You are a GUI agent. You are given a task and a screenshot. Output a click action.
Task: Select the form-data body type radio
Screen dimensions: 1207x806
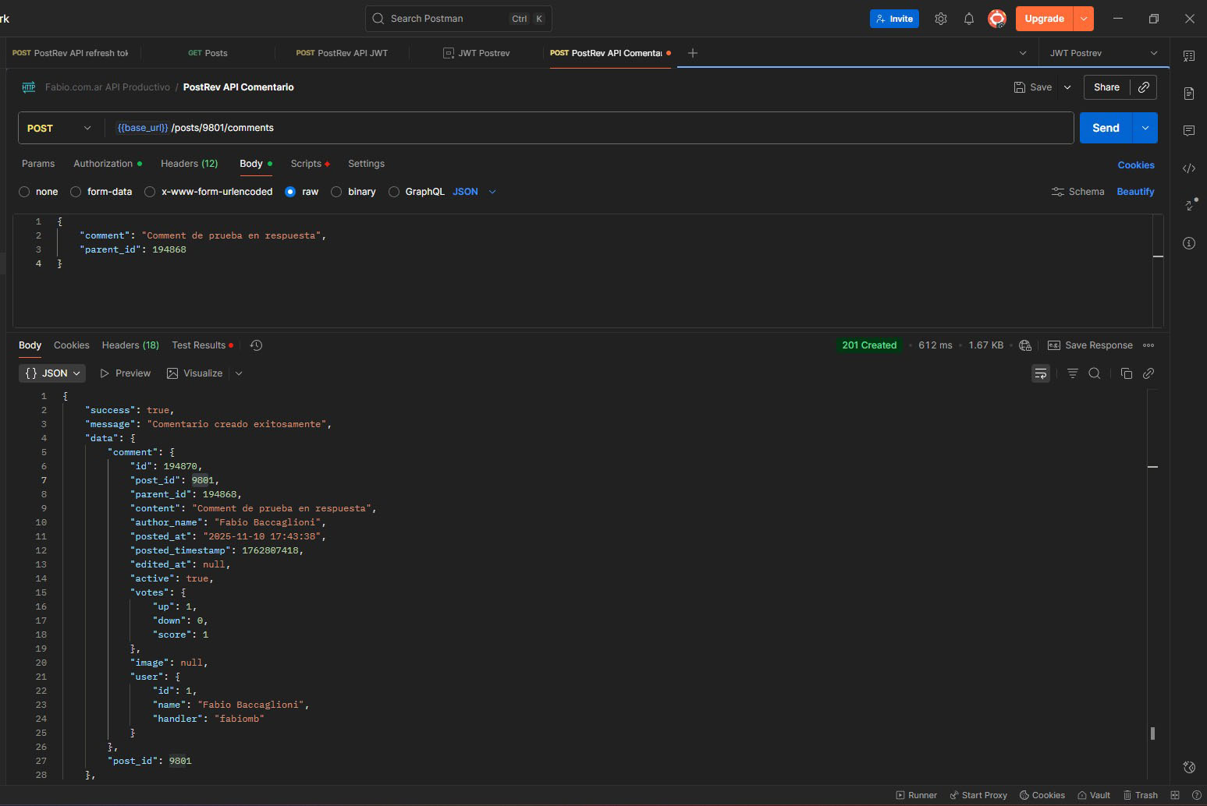(76, 192)
